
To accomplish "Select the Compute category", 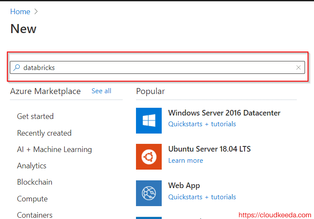I will coord(32,199).
